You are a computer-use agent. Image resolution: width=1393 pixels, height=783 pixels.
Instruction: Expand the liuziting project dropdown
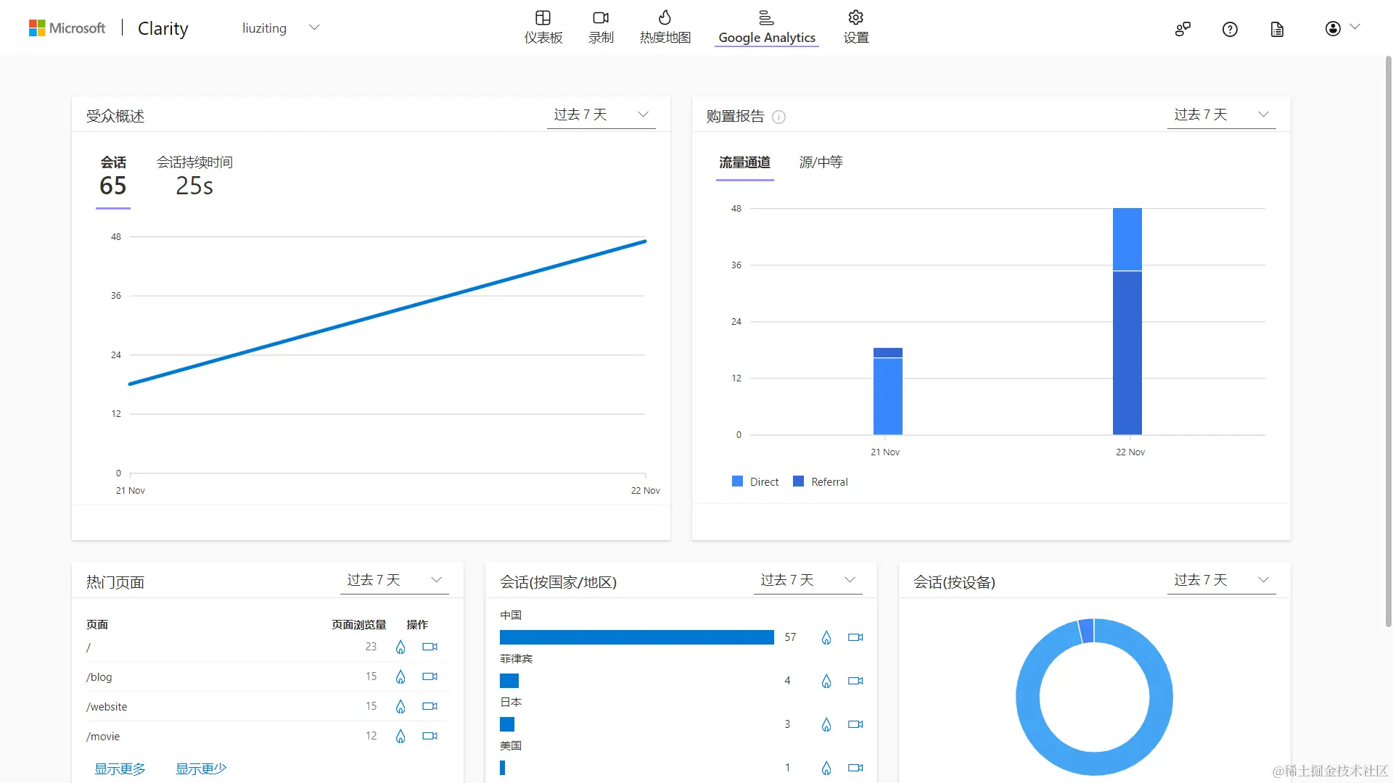pyautogui.click(x=314, y=28)
